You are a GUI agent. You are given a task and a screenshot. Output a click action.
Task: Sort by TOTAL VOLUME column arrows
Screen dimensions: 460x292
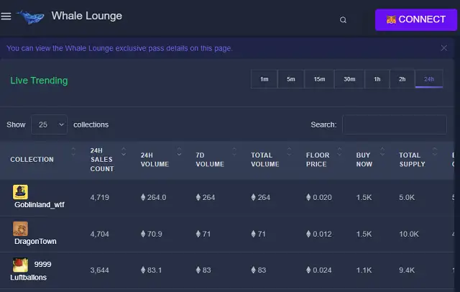pos(289,152)
